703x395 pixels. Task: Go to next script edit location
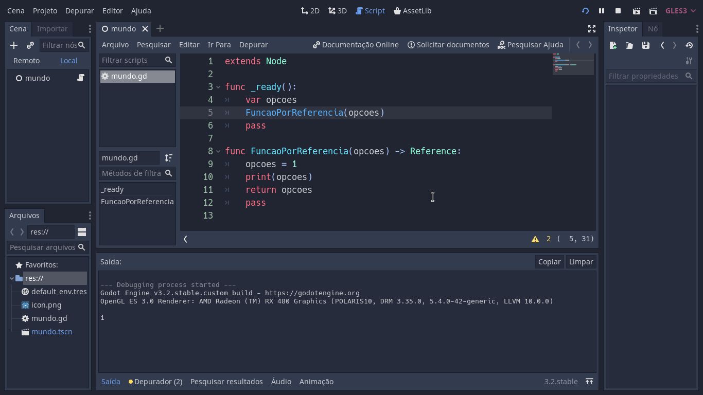coord(590,45)
